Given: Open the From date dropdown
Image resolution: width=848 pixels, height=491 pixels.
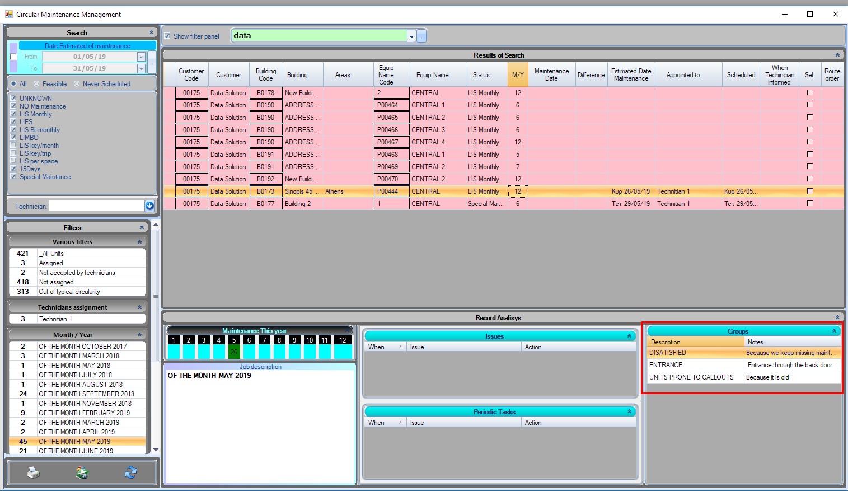Looking at the screenshot, I should tap(141, 57).
